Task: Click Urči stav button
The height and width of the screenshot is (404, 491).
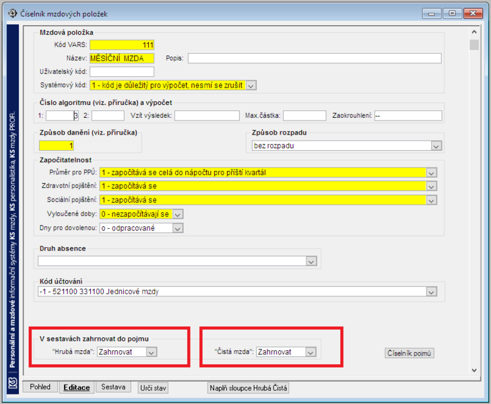Action: [x=153, y=388]
